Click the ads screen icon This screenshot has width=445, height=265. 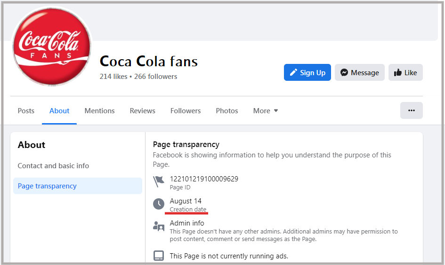[159, 256]
